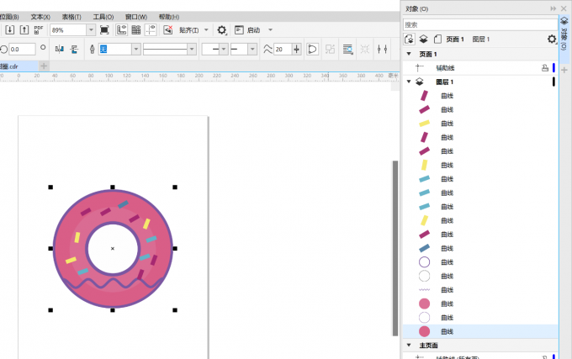Add a new document tab
Screen dimensions: 572x359
(x=44, y=66)
